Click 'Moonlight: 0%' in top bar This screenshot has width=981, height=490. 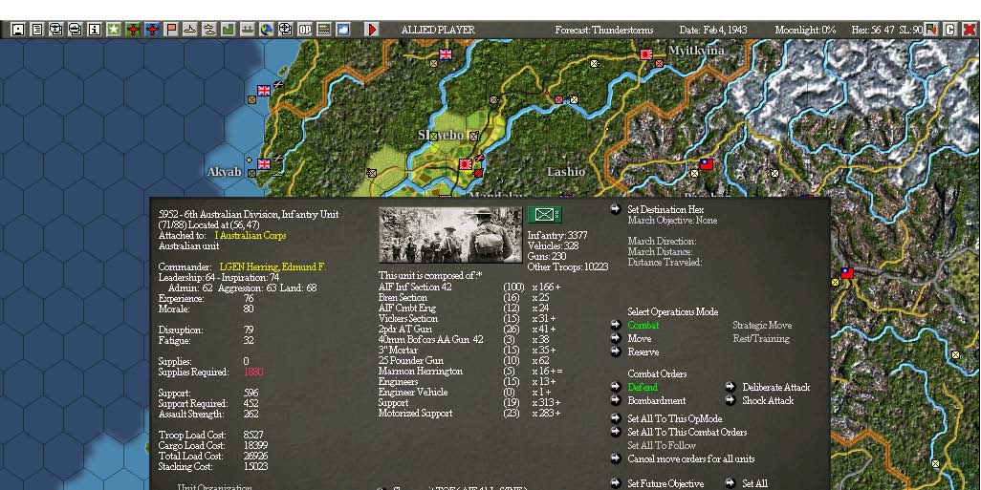click(x=805, y=30)
